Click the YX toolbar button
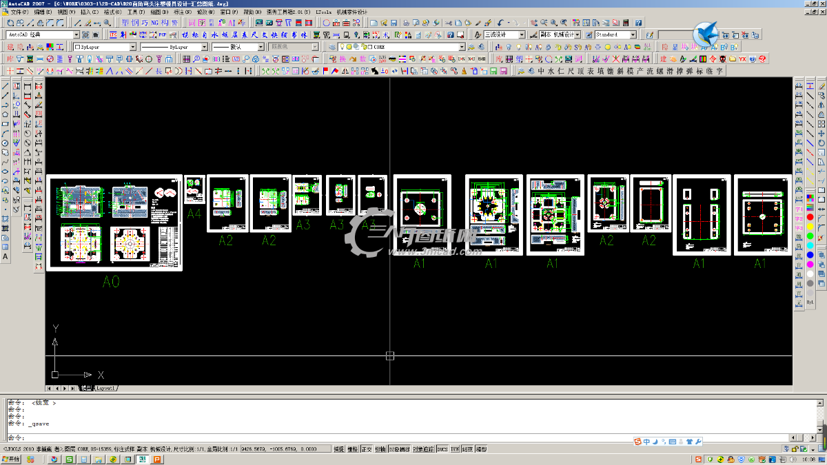Image resolution: width=827 pixels, height=465 pixels. (x=742, y=59)
